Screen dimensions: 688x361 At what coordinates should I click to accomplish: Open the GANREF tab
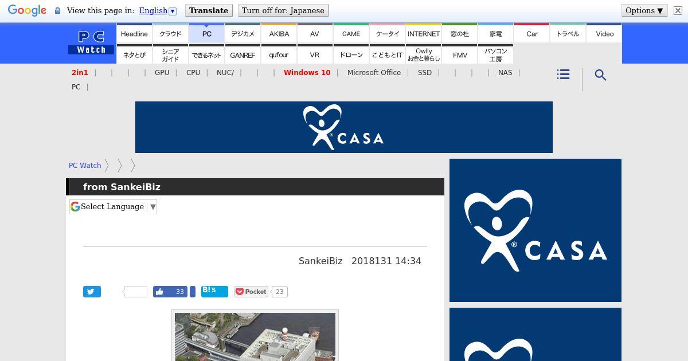point(243,54)
